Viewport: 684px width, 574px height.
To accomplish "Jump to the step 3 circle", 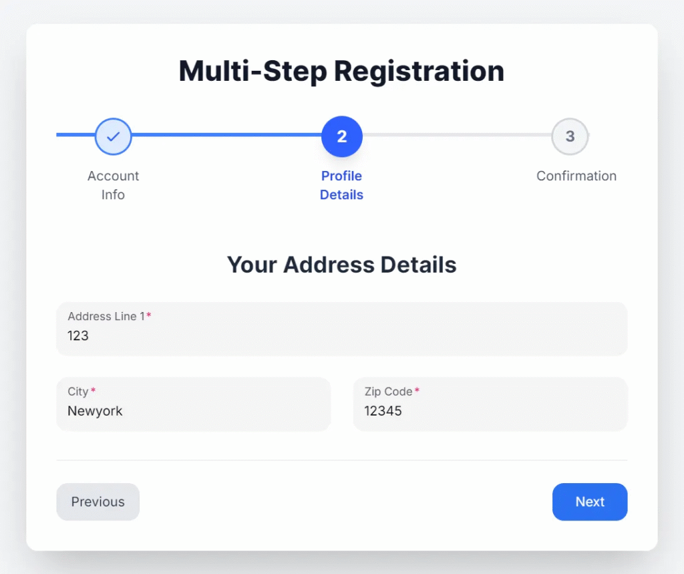I will tap(570, 136).
